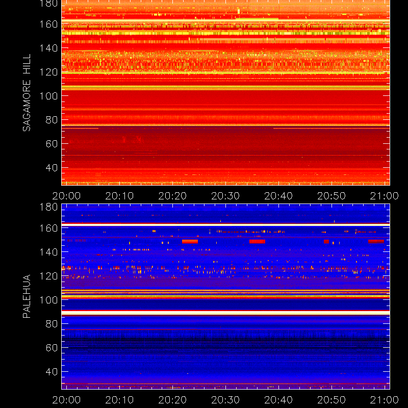Click 21:00 time label under Sagamore Hill plot

coord(385,196)
